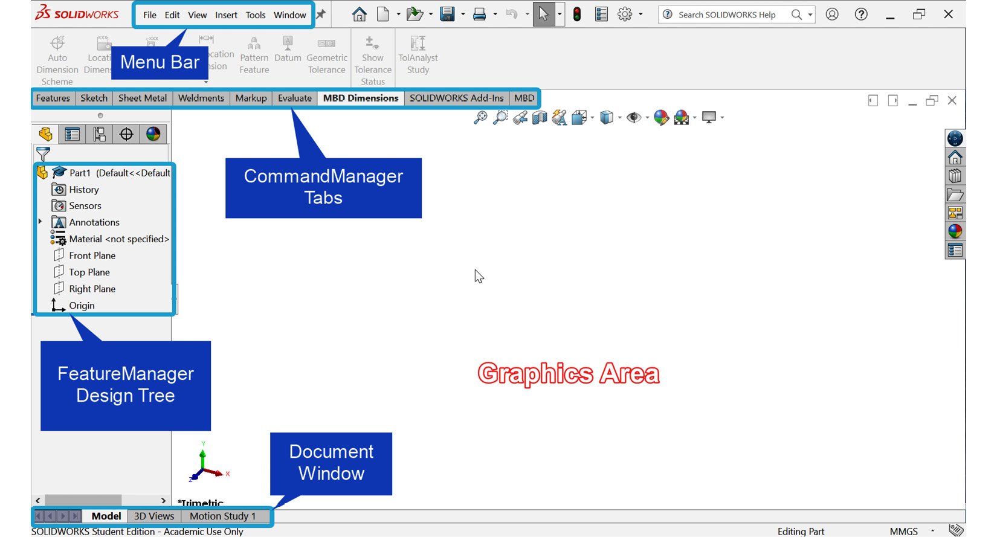This screenshot has height=537, width=997.
Task: Expand the Open file dropdown arrow
Action: click(x=431, y=14)
